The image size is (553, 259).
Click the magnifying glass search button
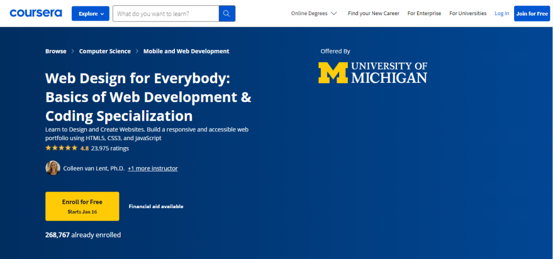[227, 14]
